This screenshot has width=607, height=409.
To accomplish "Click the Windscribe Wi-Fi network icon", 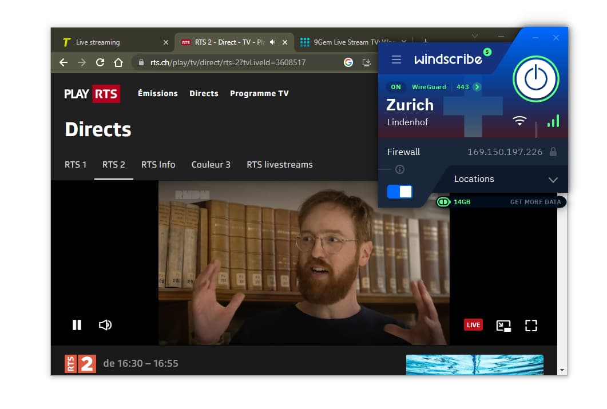I will point(519,121).
